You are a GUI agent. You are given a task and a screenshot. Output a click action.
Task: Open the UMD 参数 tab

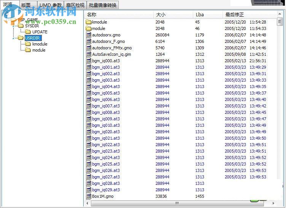tap(51, 5)
